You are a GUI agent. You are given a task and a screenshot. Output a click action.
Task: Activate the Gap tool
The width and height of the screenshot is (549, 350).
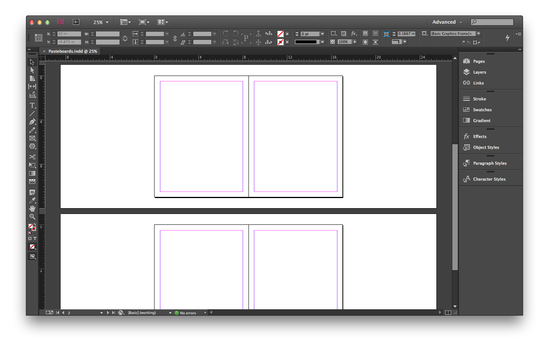(x=32, y=86)
